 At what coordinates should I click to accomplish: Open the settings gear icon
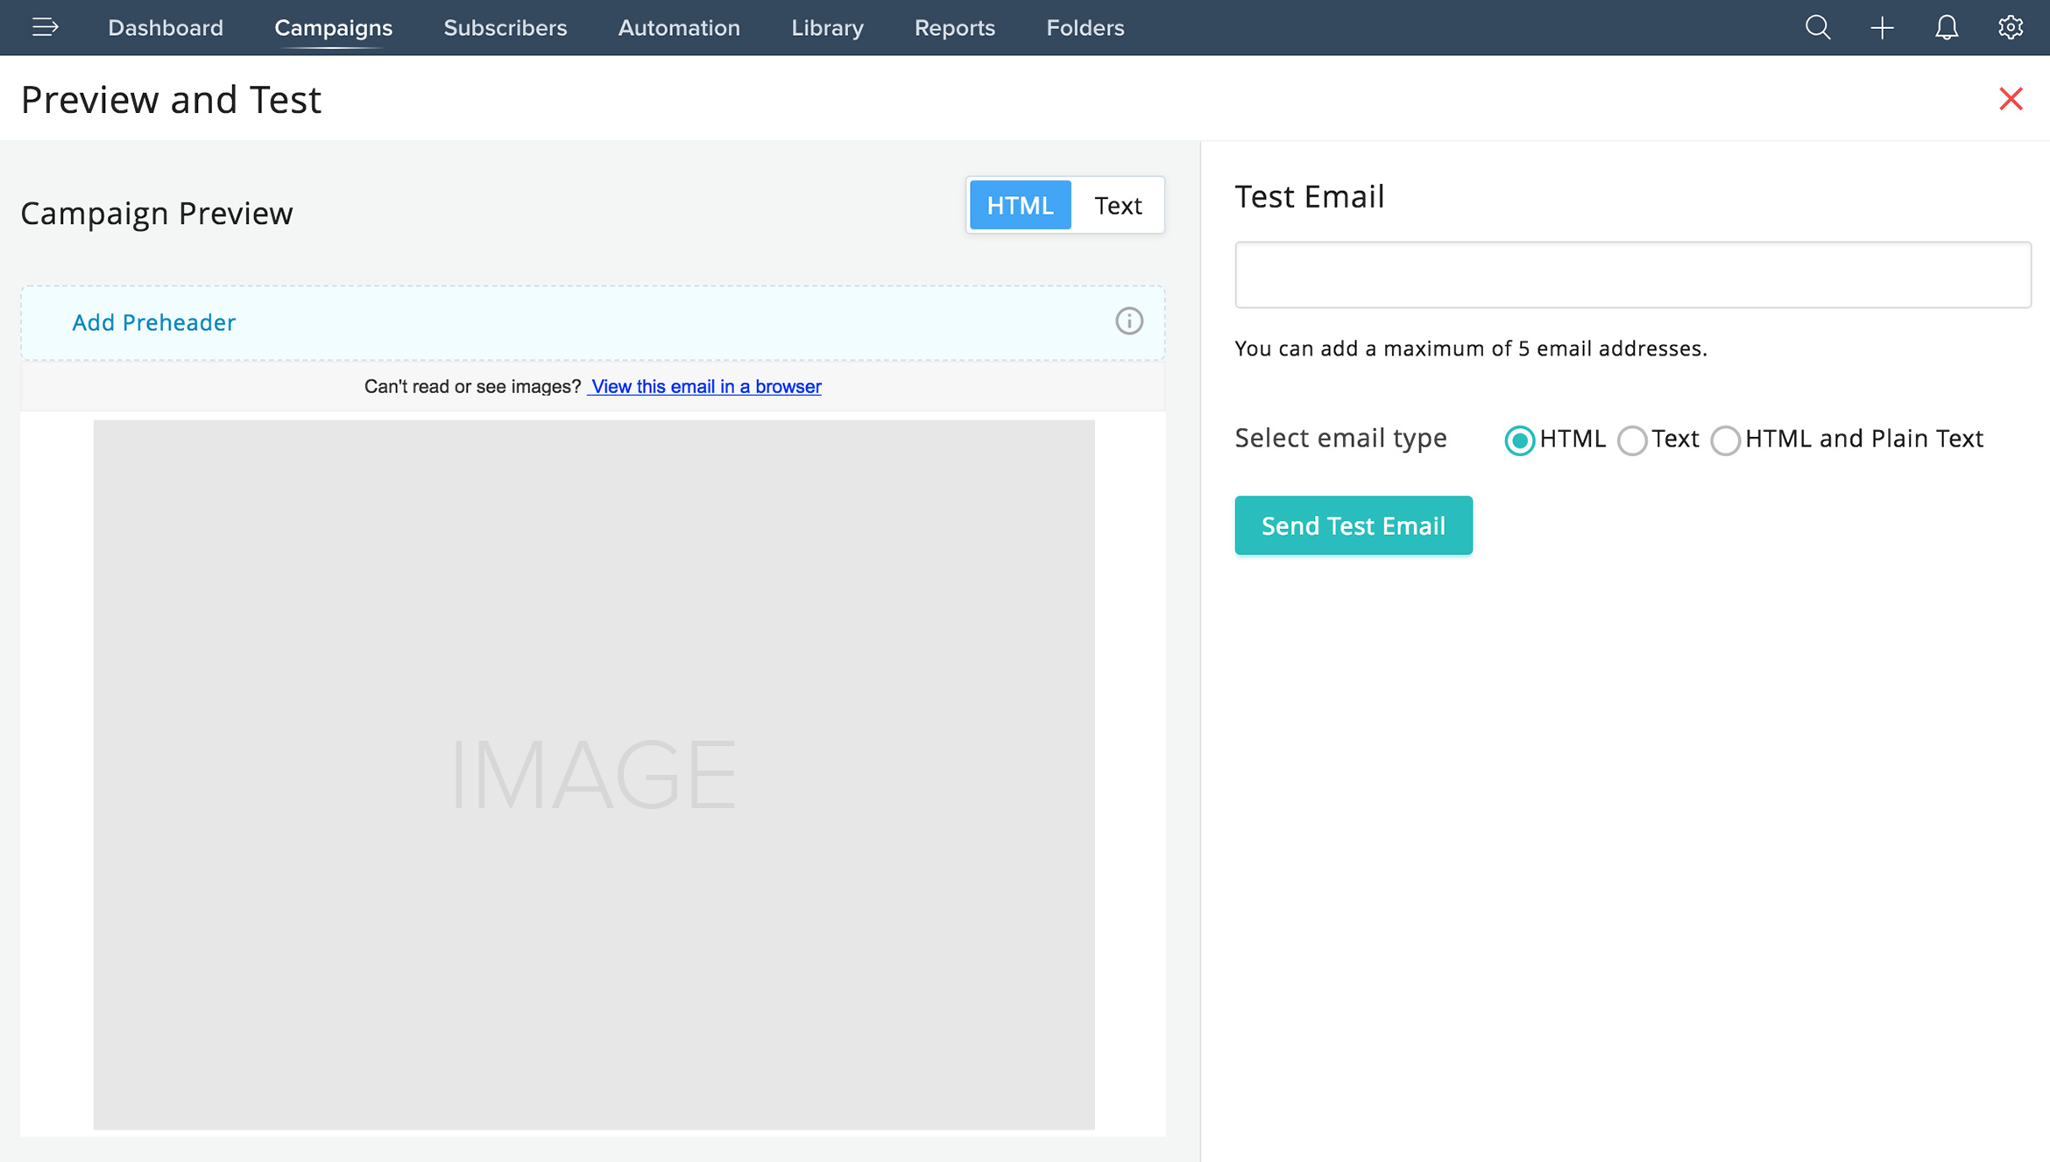coord(2011,27)
